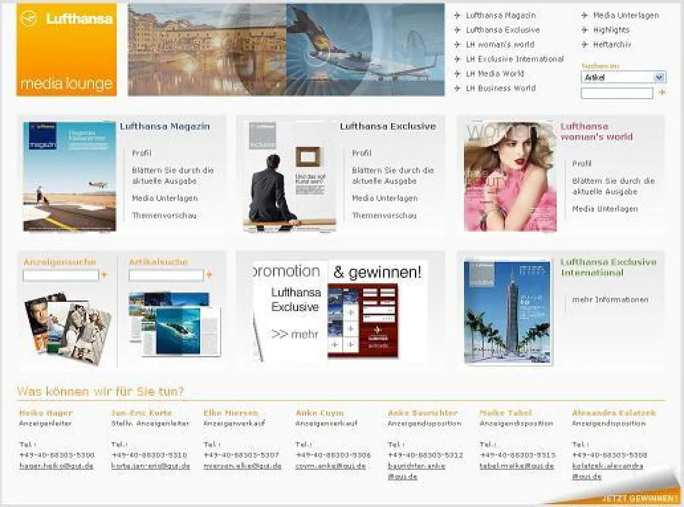Select 'LH woman's world' in the navigation
This screenshot has width=684, height=507.
point(499,44)
